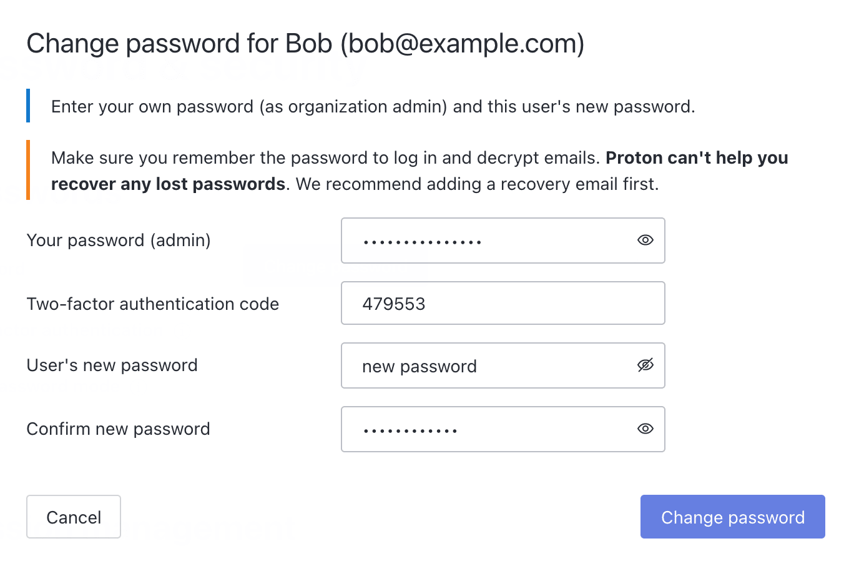Click the "Two-factor authentication code" label
The width and height of the screenshot is (854, 561).
pos(153,304)
